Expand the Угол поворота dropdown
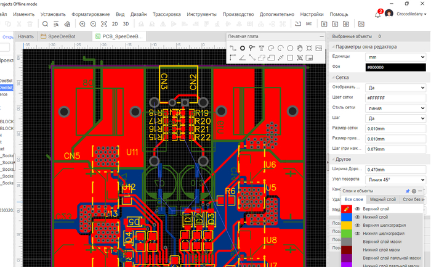 (395, 179)
